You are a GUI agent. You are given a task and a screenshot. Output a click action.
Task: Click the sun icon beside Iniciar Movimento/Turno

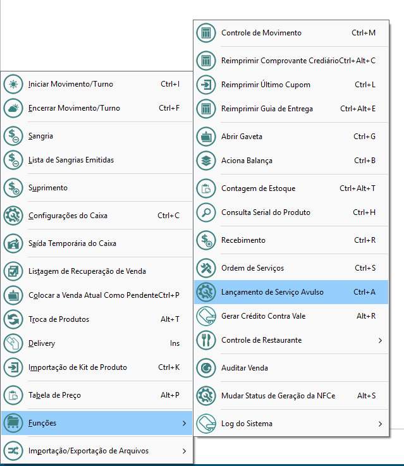[x=13, y=84]
